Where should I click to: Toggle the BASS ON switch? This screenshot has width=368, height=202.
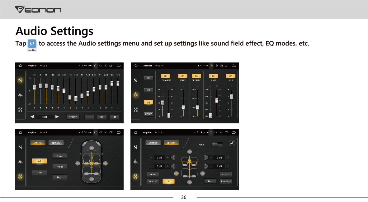click(x=214, y=76)
